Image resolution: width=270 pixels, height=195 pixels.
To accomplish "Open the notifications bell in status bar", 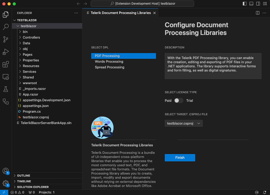I will tap(265, 192).
